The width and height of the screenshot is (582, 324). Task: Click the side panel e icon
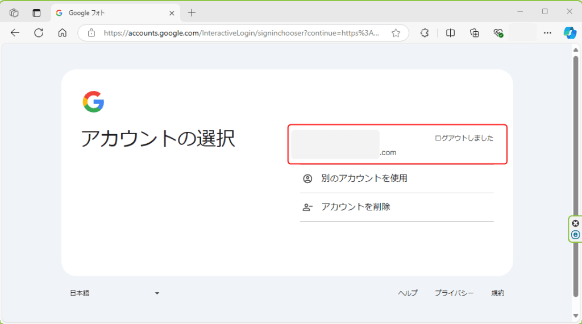575,235
